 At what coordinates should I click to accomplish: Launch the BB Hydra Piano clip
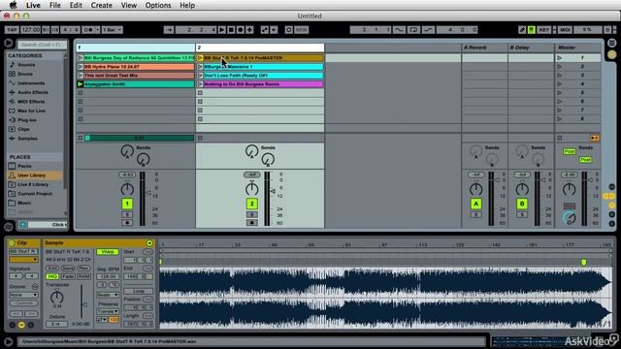[81, 67]
